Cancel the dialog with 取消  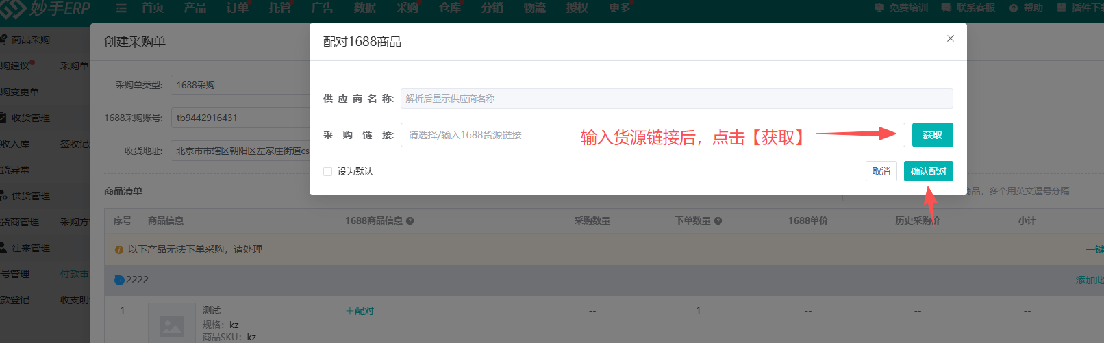[881, 171]
